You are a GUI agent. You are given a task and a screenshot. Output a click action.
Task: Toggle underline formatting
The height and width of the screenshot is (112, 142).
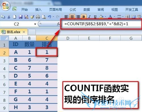pyautogui.click(x=95, y=17)
